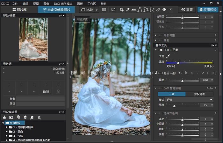Toggle the 修复 correction switch
The height and width of the screenshot is (143, 223).
tap(160, 40)
